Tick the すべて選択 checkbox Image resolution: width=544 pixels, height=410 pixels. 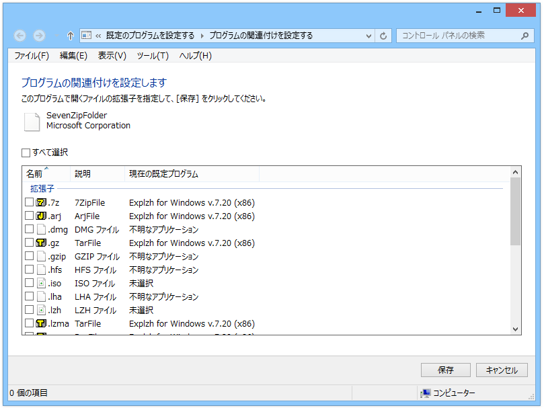(26, 153)
